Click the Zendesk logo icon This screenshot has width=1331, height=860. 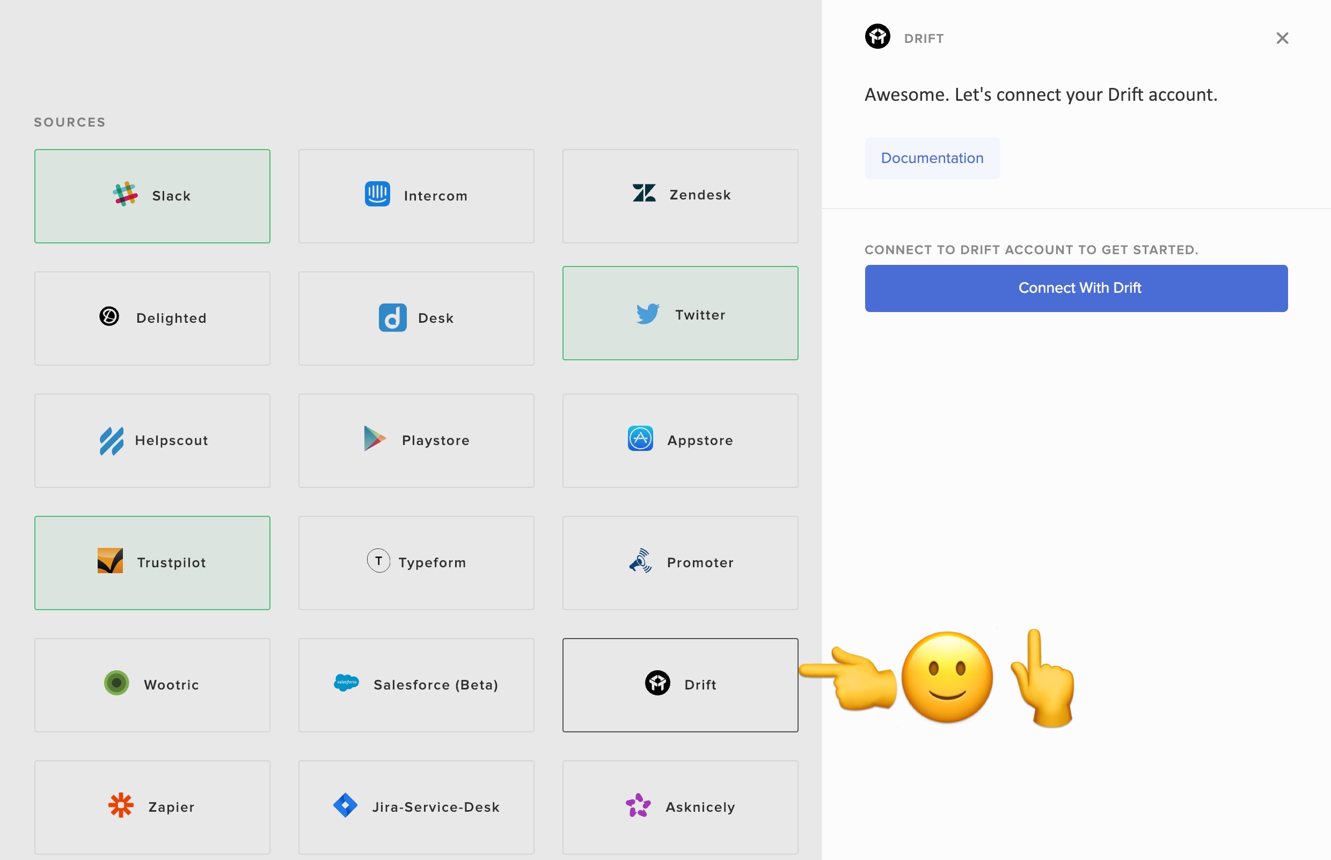[x=644, y=192]
